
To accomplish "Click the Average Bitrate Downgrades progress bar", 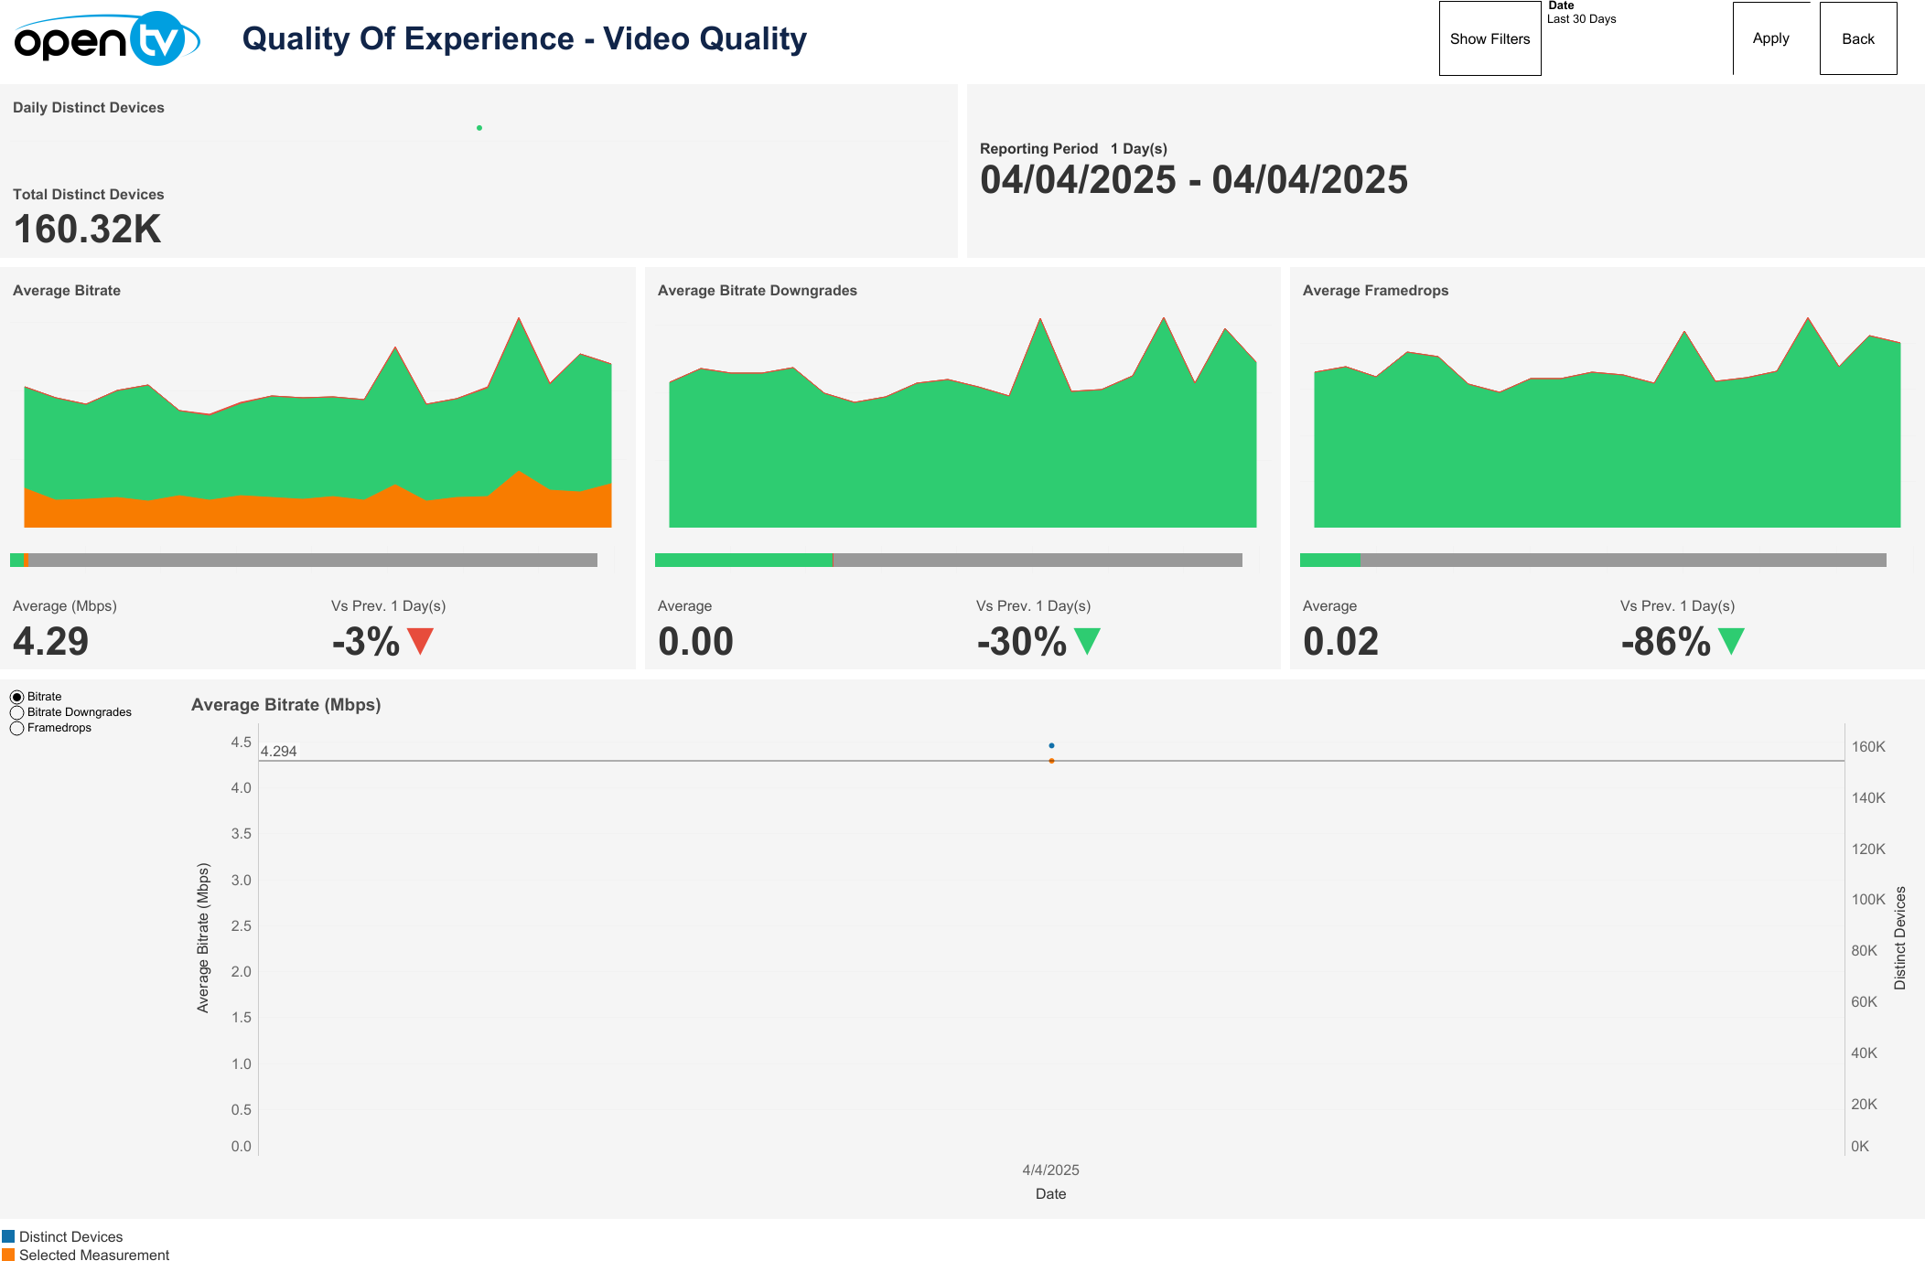I will [948, 560].
